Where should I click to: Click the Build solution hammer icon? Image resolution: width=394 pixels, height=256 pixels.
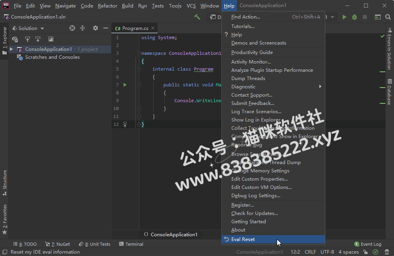(197, 17)
